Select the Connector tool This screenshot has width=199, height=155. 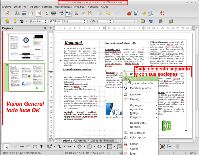59,147
